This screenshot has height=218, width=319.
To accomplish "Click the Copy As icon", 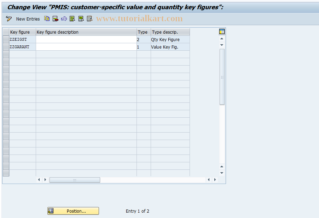I will tap(47, 19).
